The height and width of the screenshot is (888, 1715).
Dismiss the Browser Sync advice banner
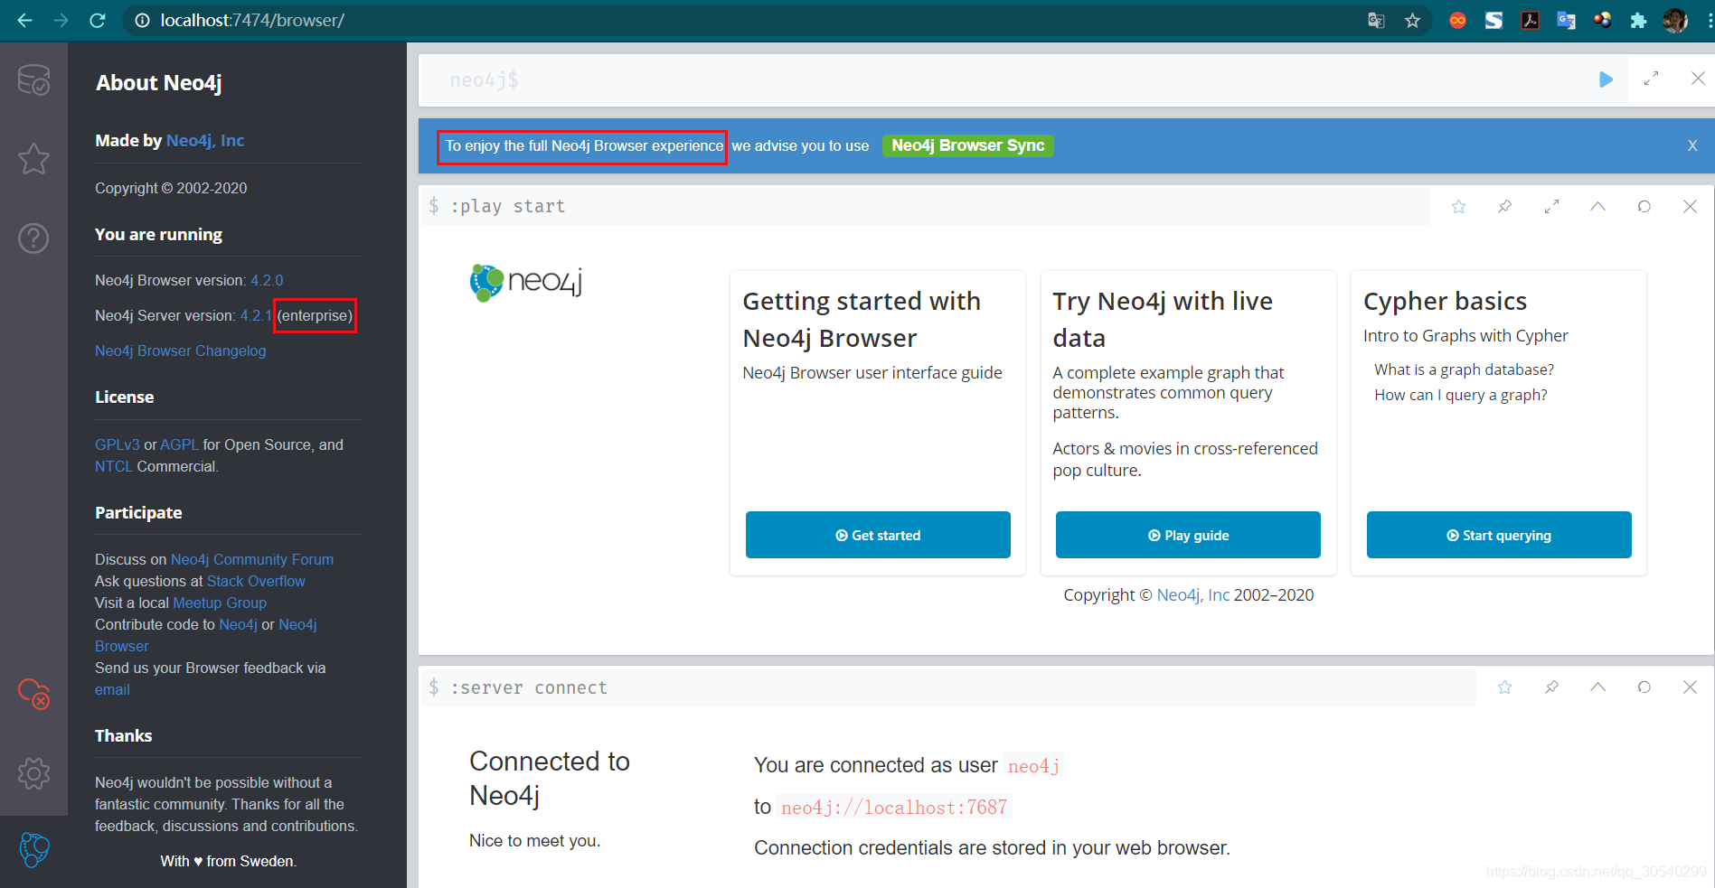coord(1692,145)
